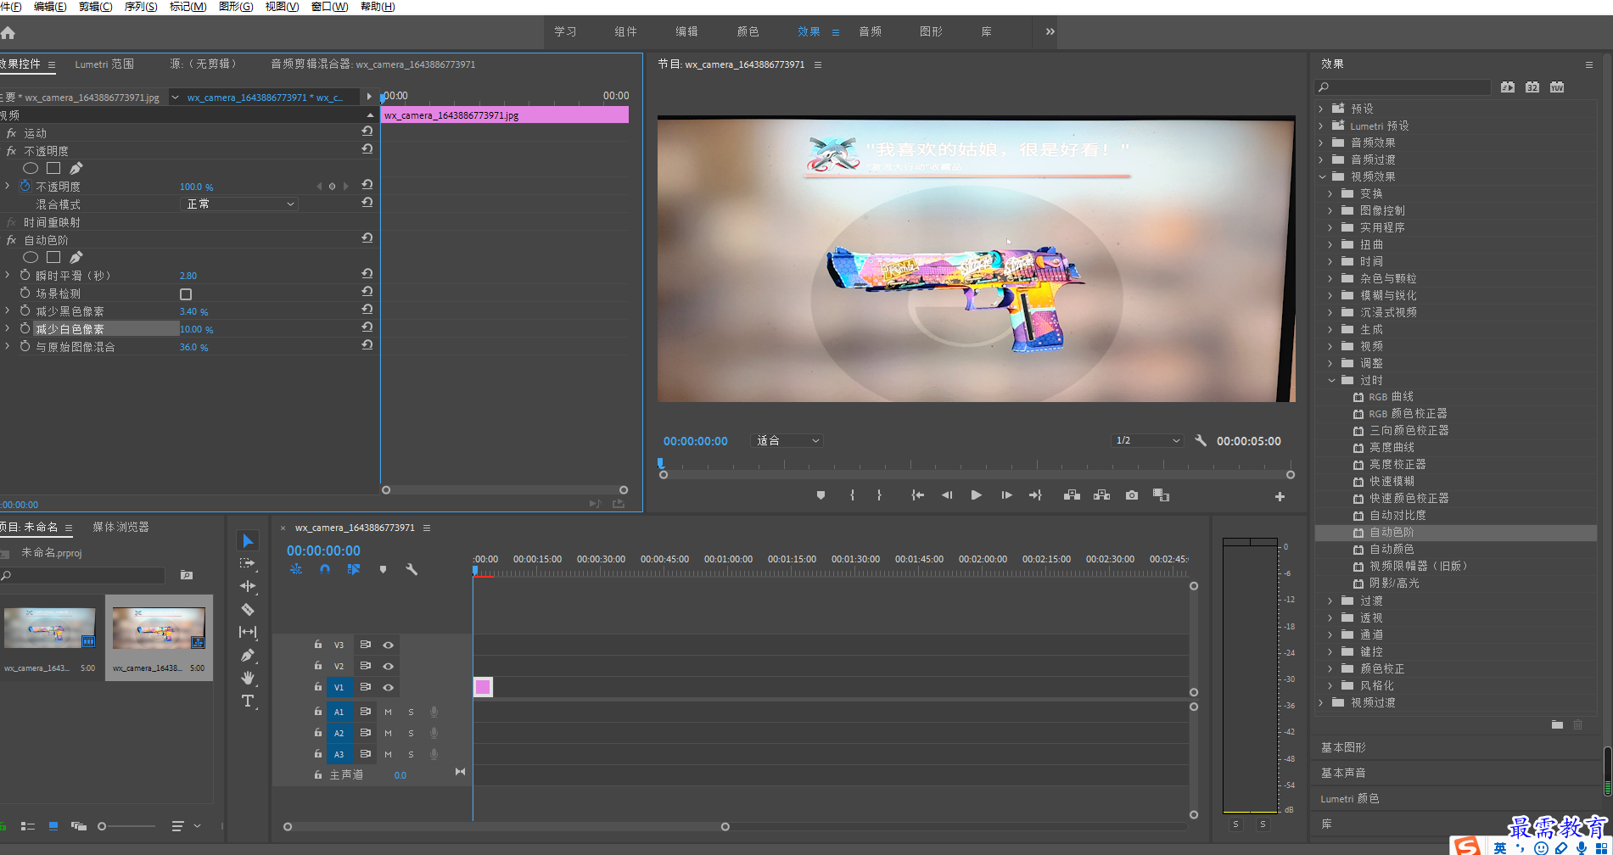Select the Slip tool
Screen dimensions: 1613x855
[248, 632]
